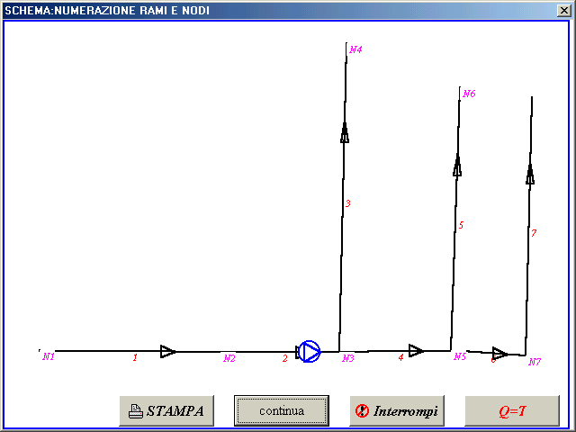Click branch number 2 label
The height and width of the screenshot is (432, 576).
[285, 358]
